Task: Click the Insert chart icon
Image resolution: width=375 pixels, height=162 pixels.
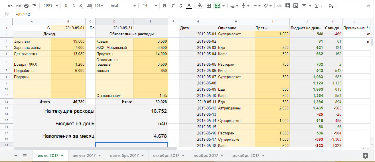Action: (295, 6)
